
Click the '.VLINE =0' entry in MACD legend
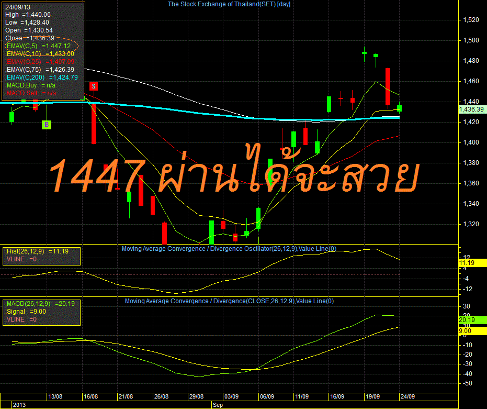coord(21,319)
